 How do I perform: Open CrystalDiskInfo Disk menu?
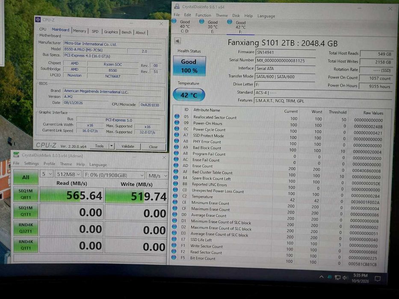click(x=236, y=15)
